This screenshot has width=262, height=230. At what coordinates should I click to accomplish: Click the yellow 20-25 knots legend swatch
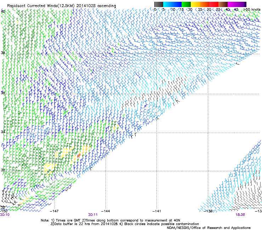click(195, 4)
